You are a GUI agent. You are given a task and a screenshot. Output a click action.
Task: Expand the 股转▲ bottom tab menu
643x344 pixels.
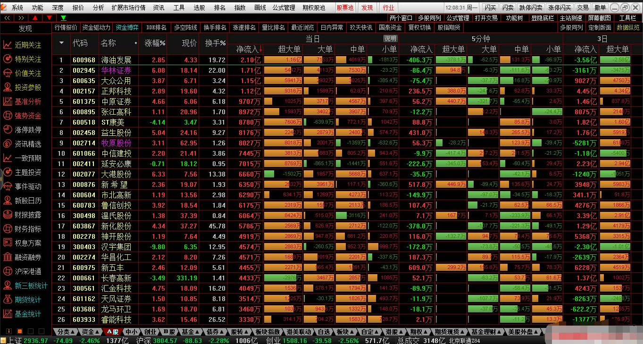(240, 332)
